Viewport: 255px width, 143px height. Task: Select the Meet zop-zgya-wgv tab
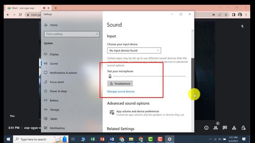(28, 8)
